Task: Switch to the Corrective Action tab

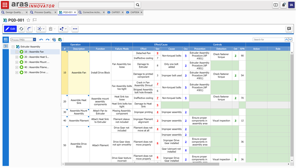Action: click(92, 12)
